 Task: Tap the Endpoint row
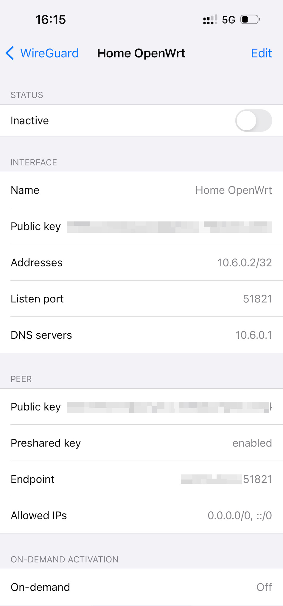tap(141, 479)
